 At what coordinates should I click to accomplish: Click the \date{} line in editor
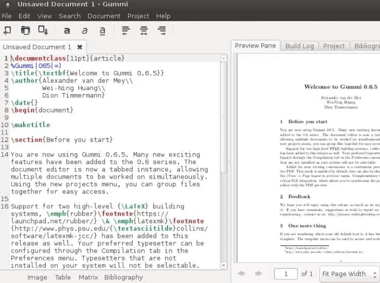click(x=24, y=102)
